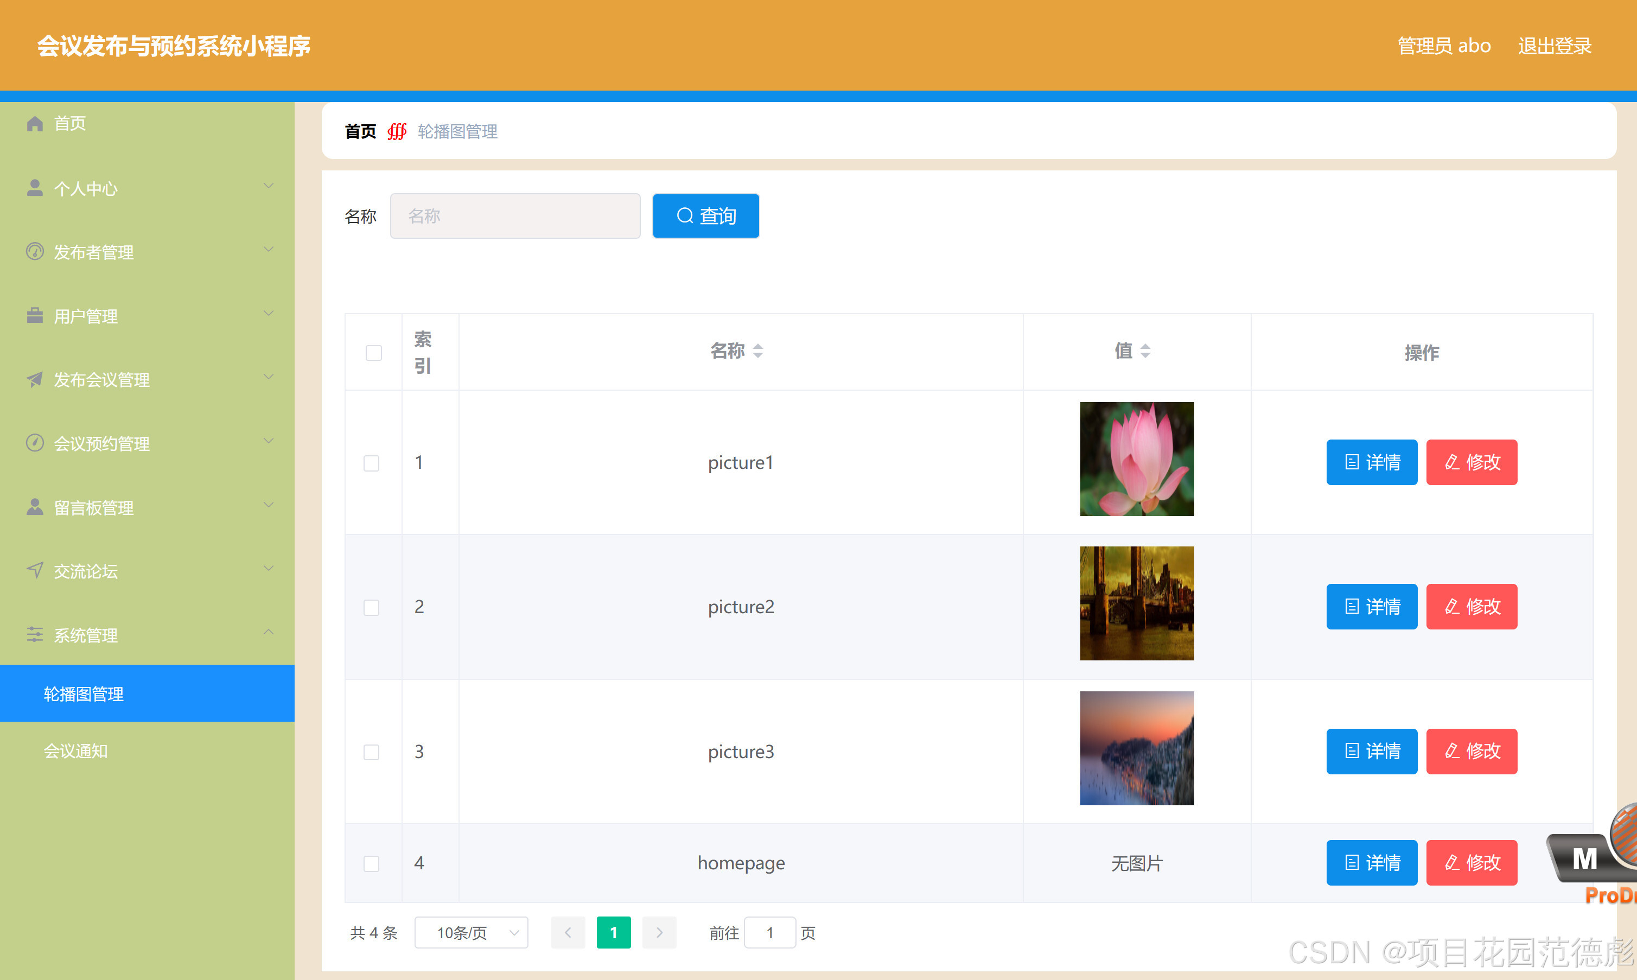Image resolution: width=1637 pixels, height=980 pixels.
Task: Click the paper plane icon beside 发布会议管理
Action: [x=34, y=379]
